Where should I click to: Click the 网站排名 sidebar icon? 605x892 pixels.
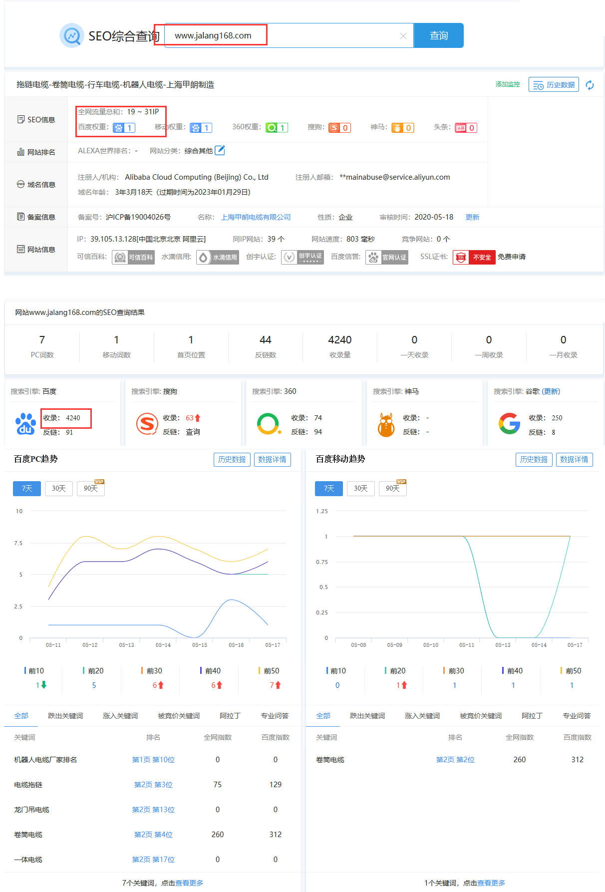(21, 152)
